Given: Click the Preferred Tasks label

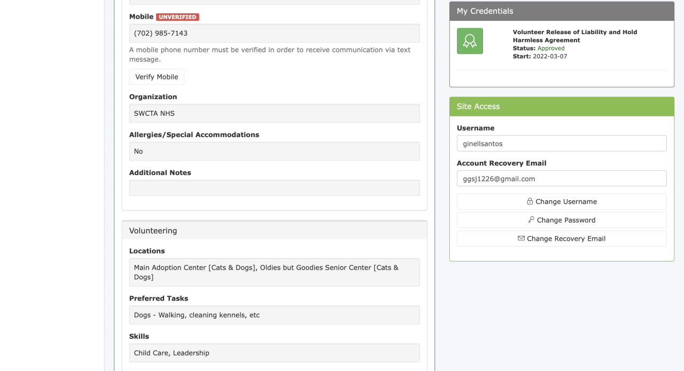Looking at the screenshot, I should coord(159,298).
